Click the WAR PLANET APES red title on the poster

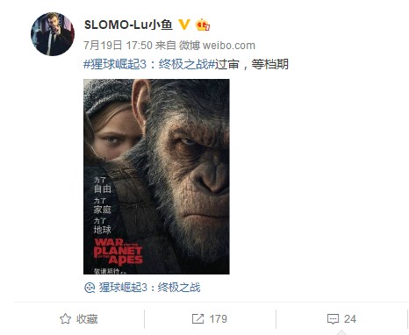[118, 252]
